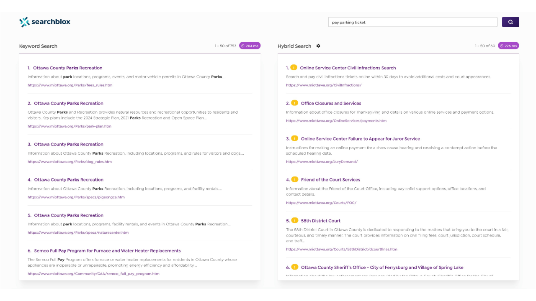Click yellow badge beside Failure to Appear for Juror
Screen dimensions: 536x301
click(295, 138)
